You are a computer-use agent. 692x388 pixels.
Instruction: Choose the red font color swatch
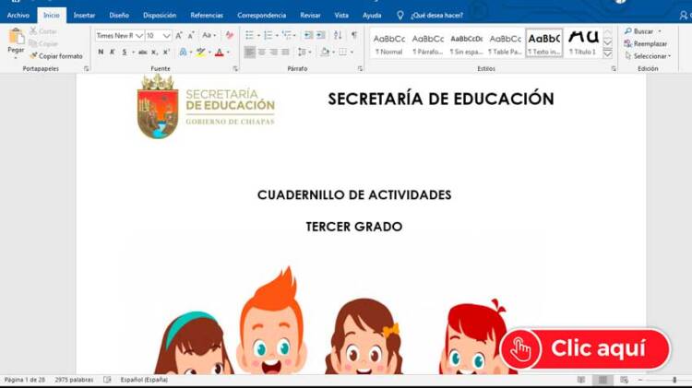(219, 53)
